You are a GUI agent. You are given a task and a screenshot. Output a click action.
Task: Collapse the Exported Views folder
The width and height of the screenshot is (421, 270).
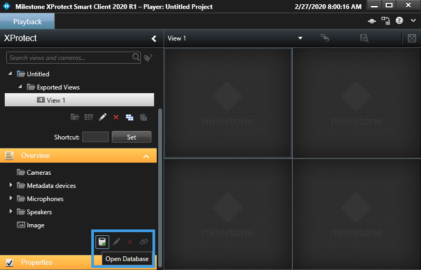point(20,86)
